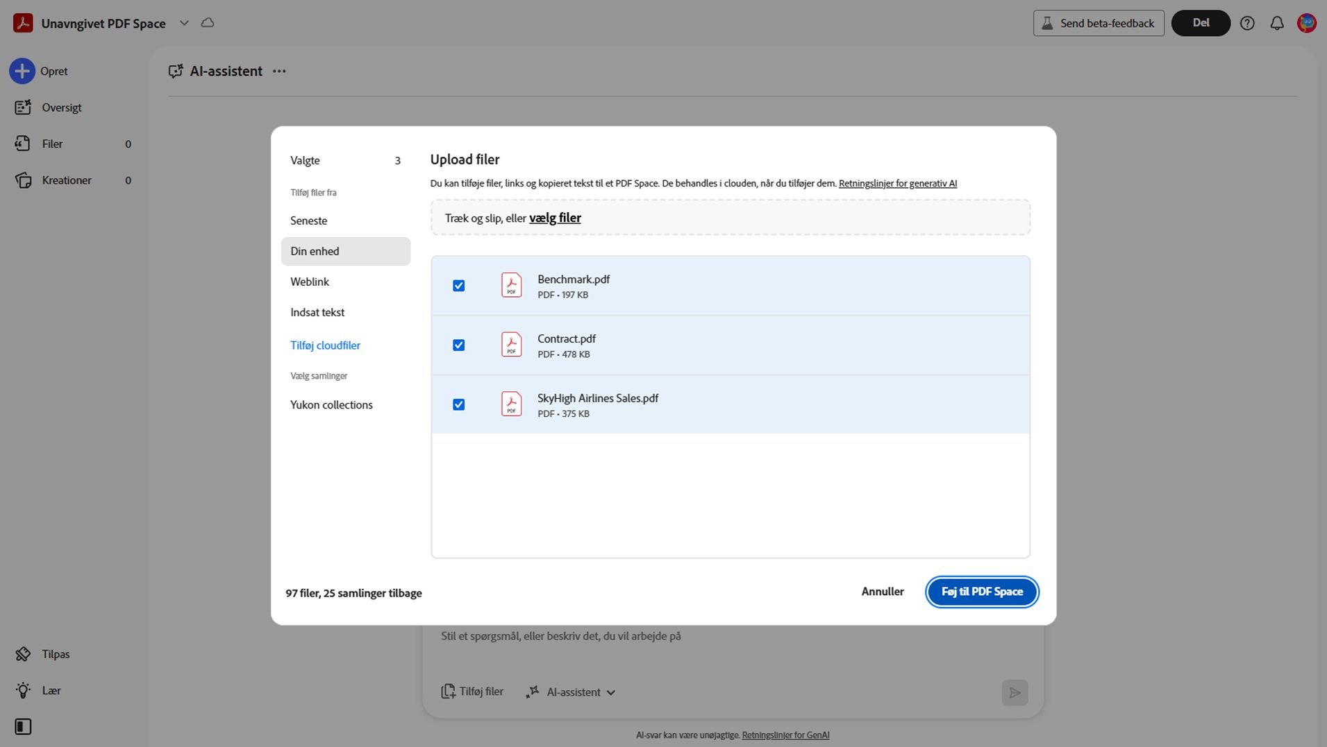
Task: Open the cloud sync status icon
Action: (x=208, y=23)
